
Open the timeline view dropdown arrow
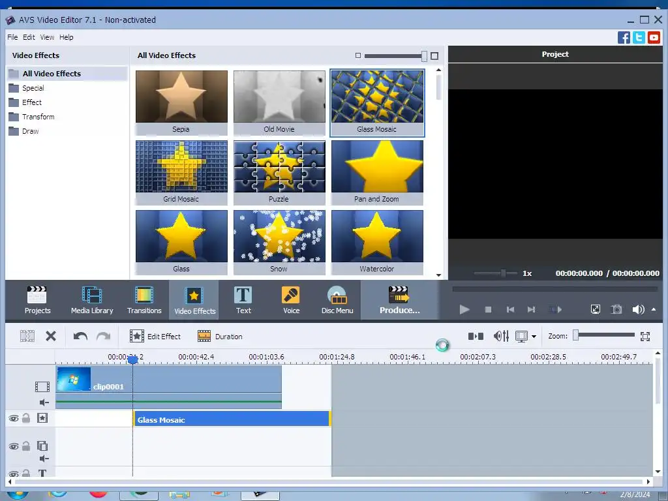tap(534, 337)
